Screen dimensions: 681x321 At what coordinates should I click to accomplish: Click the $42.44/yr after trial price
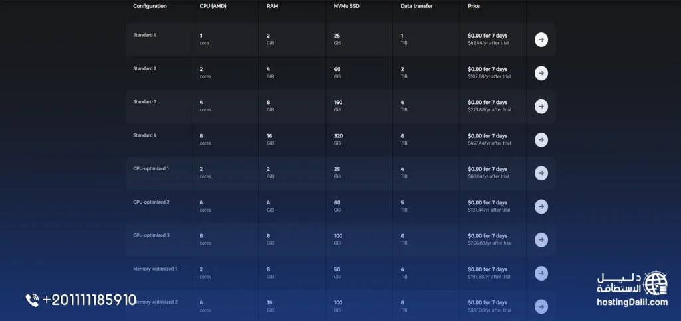click(488, 43)
